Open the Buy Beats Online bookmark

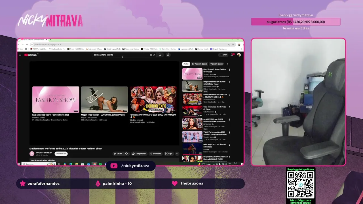coord(57,49)
